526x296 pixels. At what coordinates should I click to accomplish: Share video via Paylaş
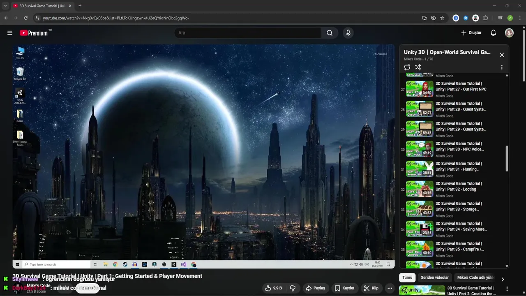(315, 288)
